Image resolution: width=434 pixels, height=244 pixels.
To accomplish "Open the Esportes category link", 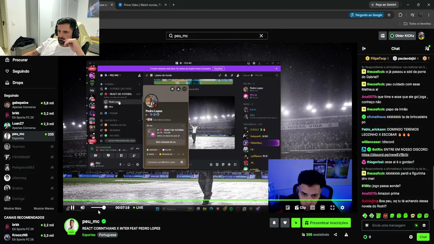I will coord(89,235).
